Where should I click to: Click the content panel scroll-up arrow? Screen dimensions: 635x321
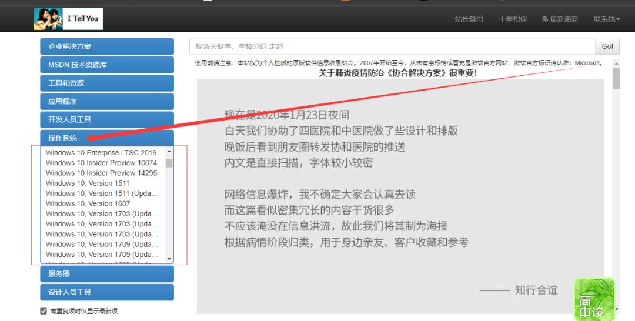tap(616, 63)
